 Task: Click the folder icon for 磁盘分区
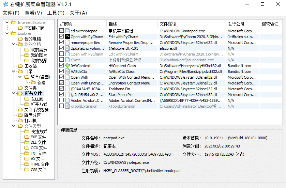point(20,115)
